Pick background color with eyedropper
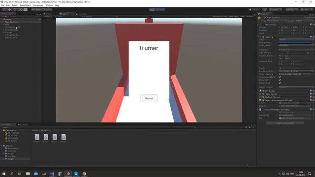The width and height of the screenshot is (315, 177). coord(313,43)
